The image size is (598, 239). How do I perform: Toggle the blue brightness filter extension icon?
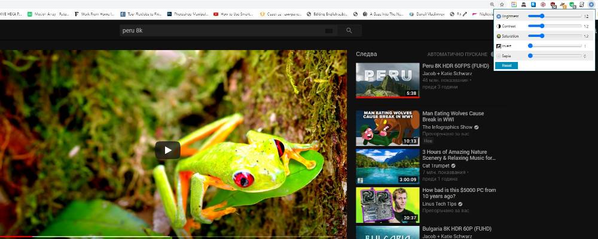pos(591,5)
